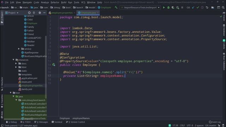The width and height of the screenshot is (226, 127).
Task: Open Version Control tool window
Action: pyautogui.click(x=75, y=122)
